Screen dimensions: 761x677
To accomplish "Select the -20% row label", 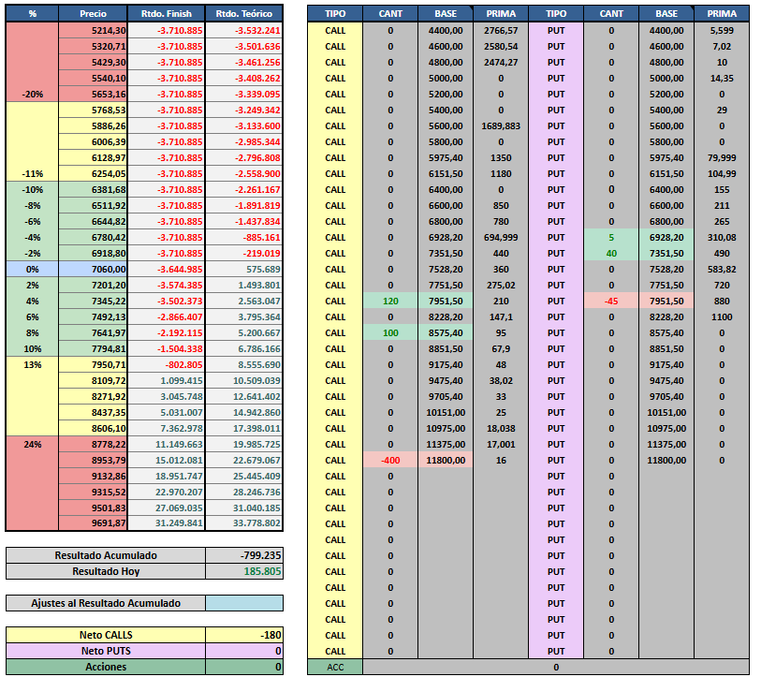I will [32, 95].
